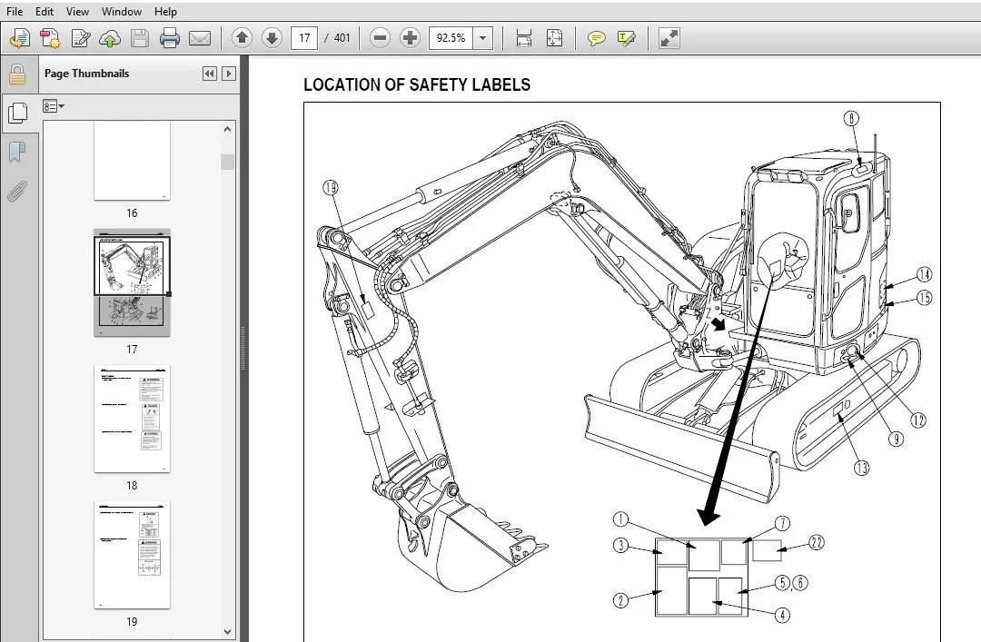Select page 17 thumbnail
The image size is (981, 642).
coord(132,282)
